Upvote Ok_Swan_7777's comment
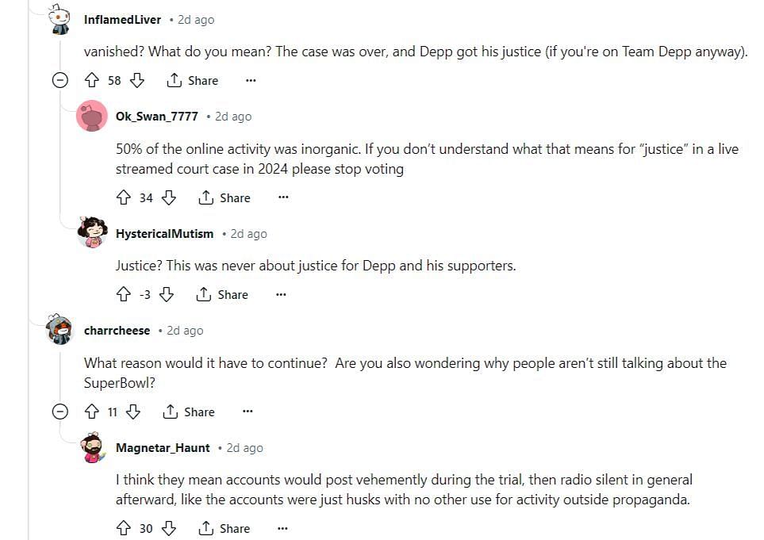The height and width of the screenshot is (540, 764). tap(124, 197)
